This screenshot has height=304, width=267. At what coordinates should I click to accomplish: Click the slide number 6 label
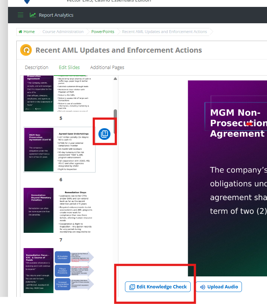pyautogui.click(x=61, y=180)
